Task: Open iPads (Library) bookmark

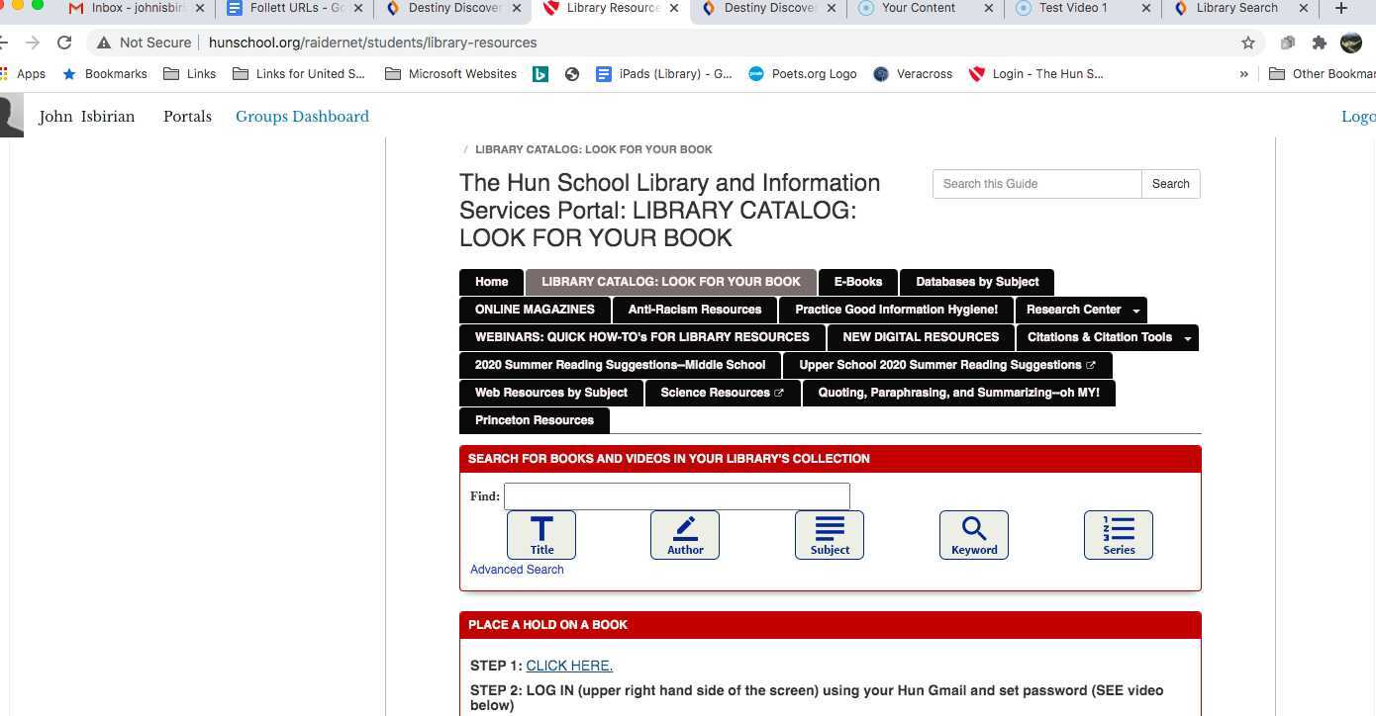Action: [664, 73]
